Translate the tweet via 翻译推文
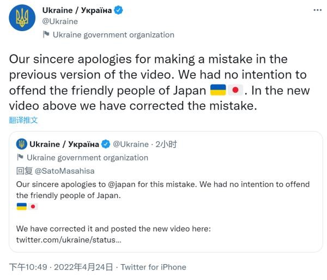 (x=24, y=120)
